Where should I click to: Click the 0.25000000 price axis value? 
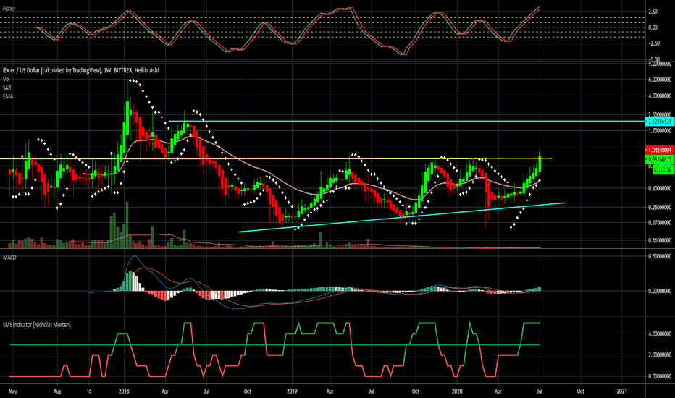click(x=660, y=208)
